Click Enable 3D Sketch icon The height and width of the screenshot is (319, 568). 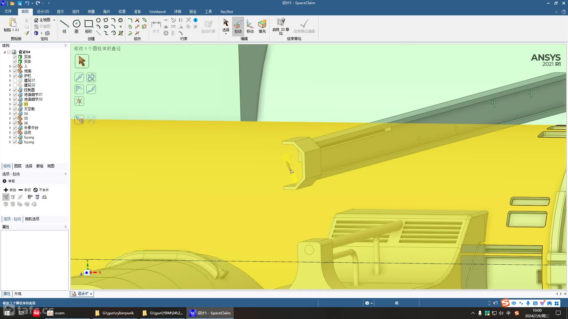pyautogui.click(x=281, y=26)
